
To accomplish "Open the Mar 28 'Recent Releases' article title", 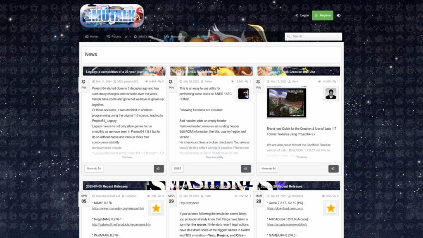I will tap(282, 186).
